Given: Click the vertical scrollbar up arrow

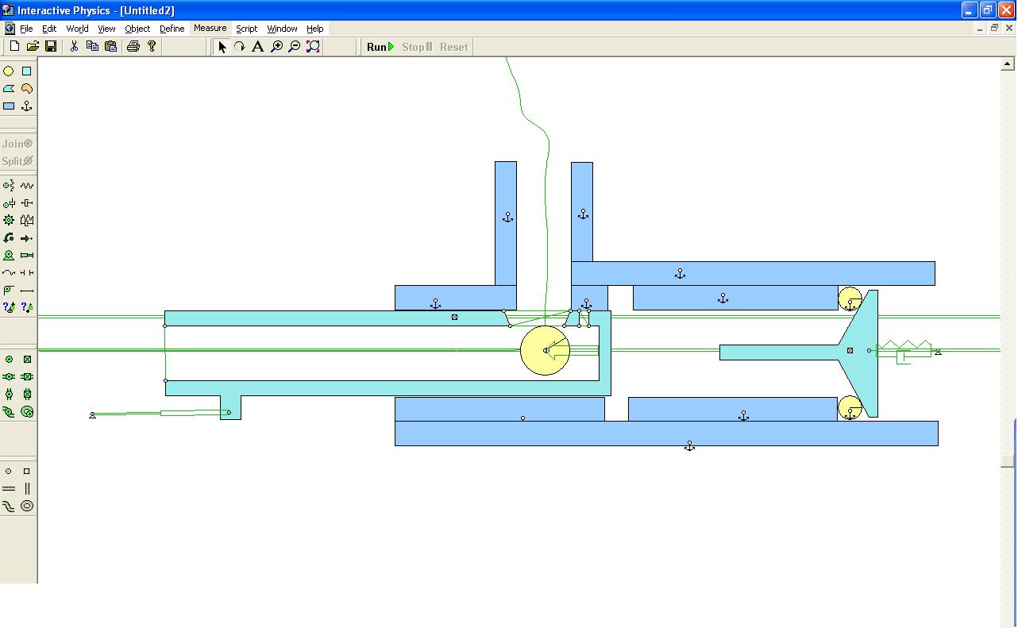Looking at the screenshot, I should click(x=1008, y=64).
